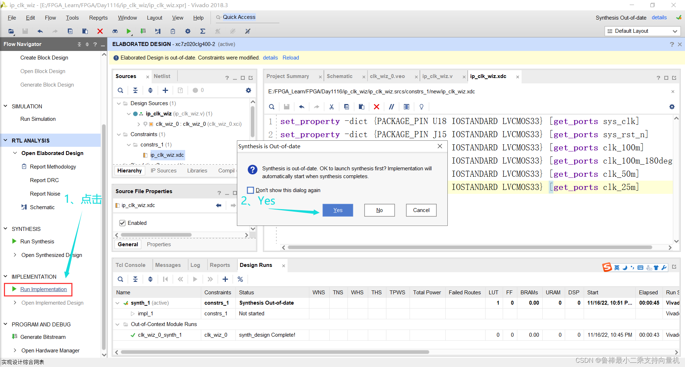
Task: Click the Sigma report toolbar icon
Action: (203, 31)
